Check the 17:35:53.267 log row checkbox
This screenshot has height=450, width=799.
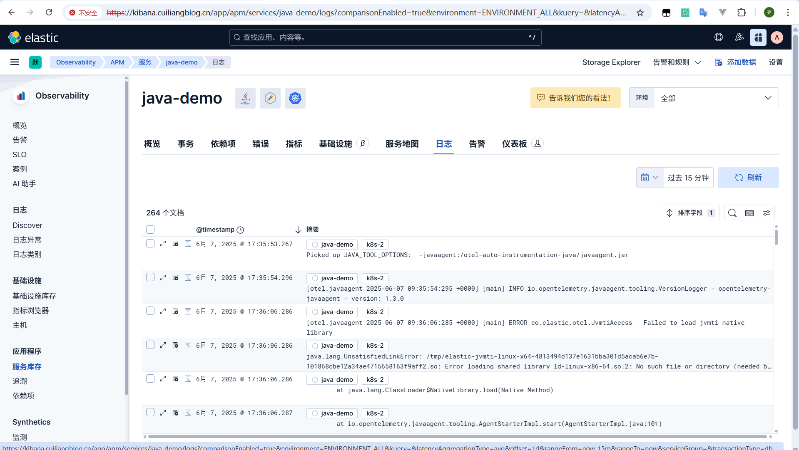(150, 243)
